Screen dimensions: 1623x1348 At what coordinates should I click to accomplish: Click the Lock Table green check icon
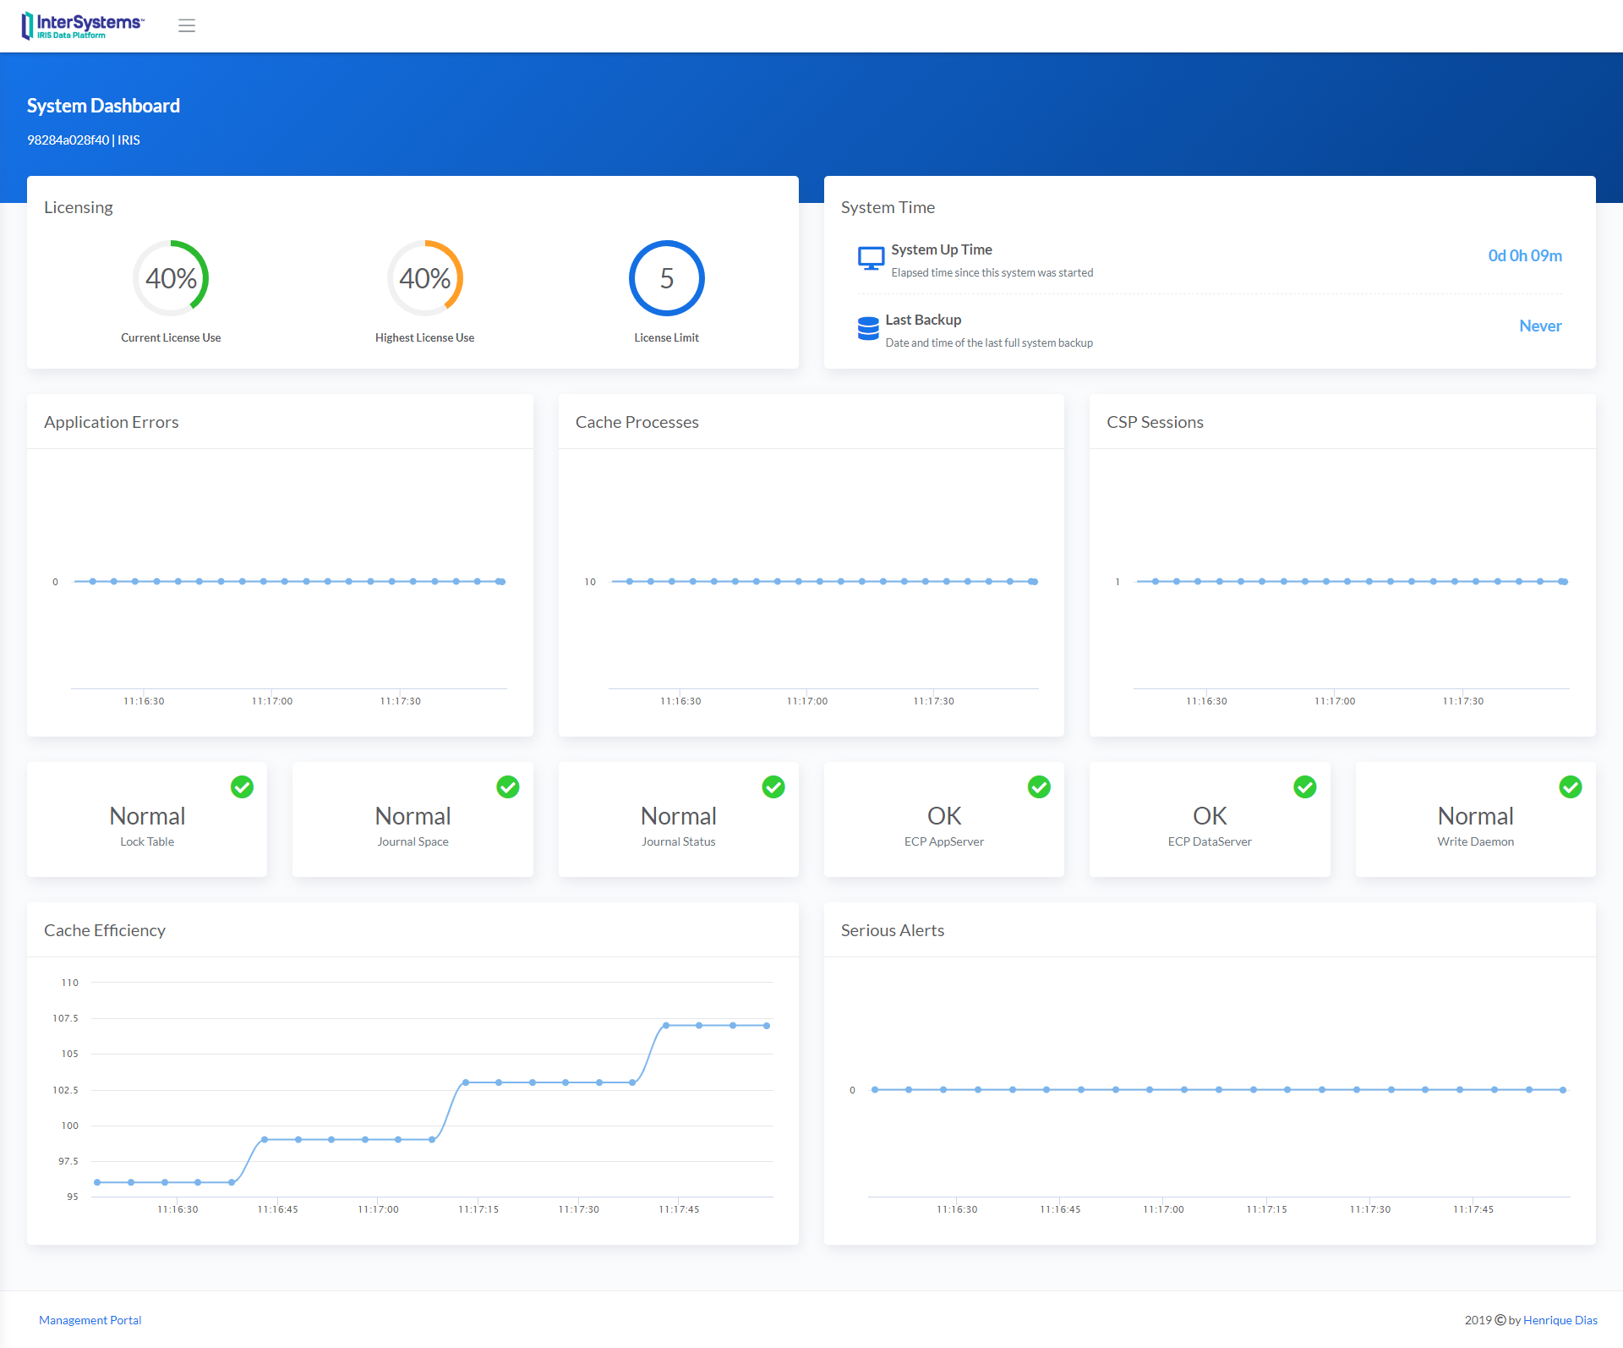pyautogui.click(x=242, y=787)
